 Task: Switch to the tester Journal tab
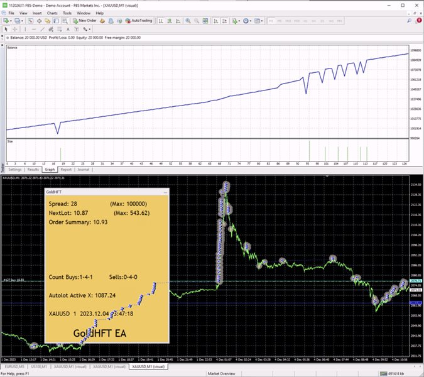[84, 170]
